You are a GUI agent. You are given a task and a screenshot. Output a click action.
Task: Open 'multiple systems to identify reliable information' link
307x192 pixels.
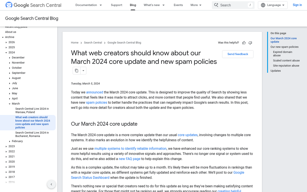click(x=130, y=148)
